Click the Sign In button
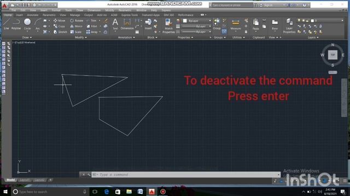 click(266, 5)
